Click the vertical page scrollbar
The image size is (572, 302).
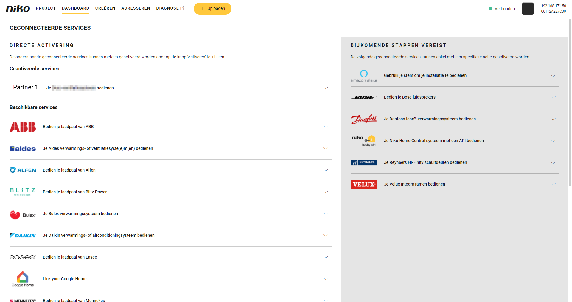pos(570,103)
